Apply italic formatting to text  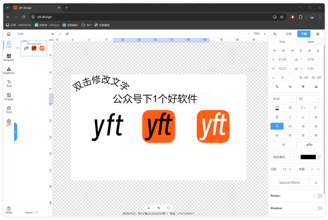pyautogui.click(x=290, y=117)
